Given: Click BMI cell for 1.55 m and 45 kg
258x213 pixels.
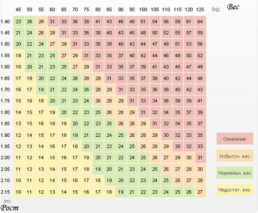Looking at the screenshot, I should point(18,55).
